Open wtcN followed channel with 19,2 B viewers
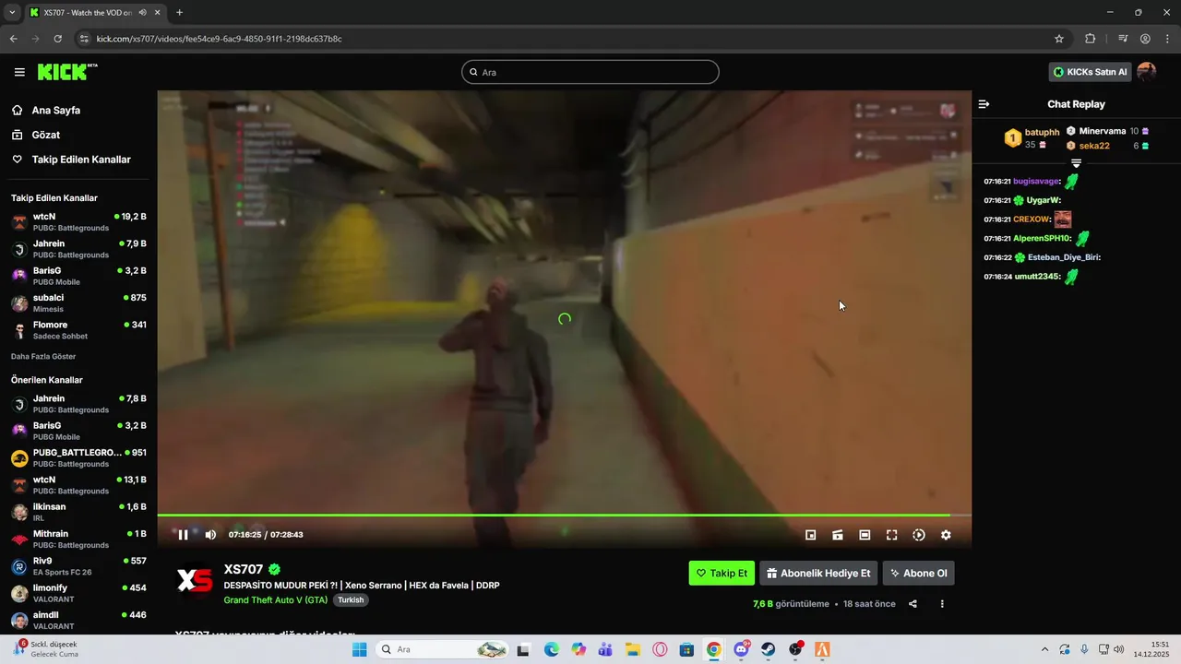 (x=78, y=221)
